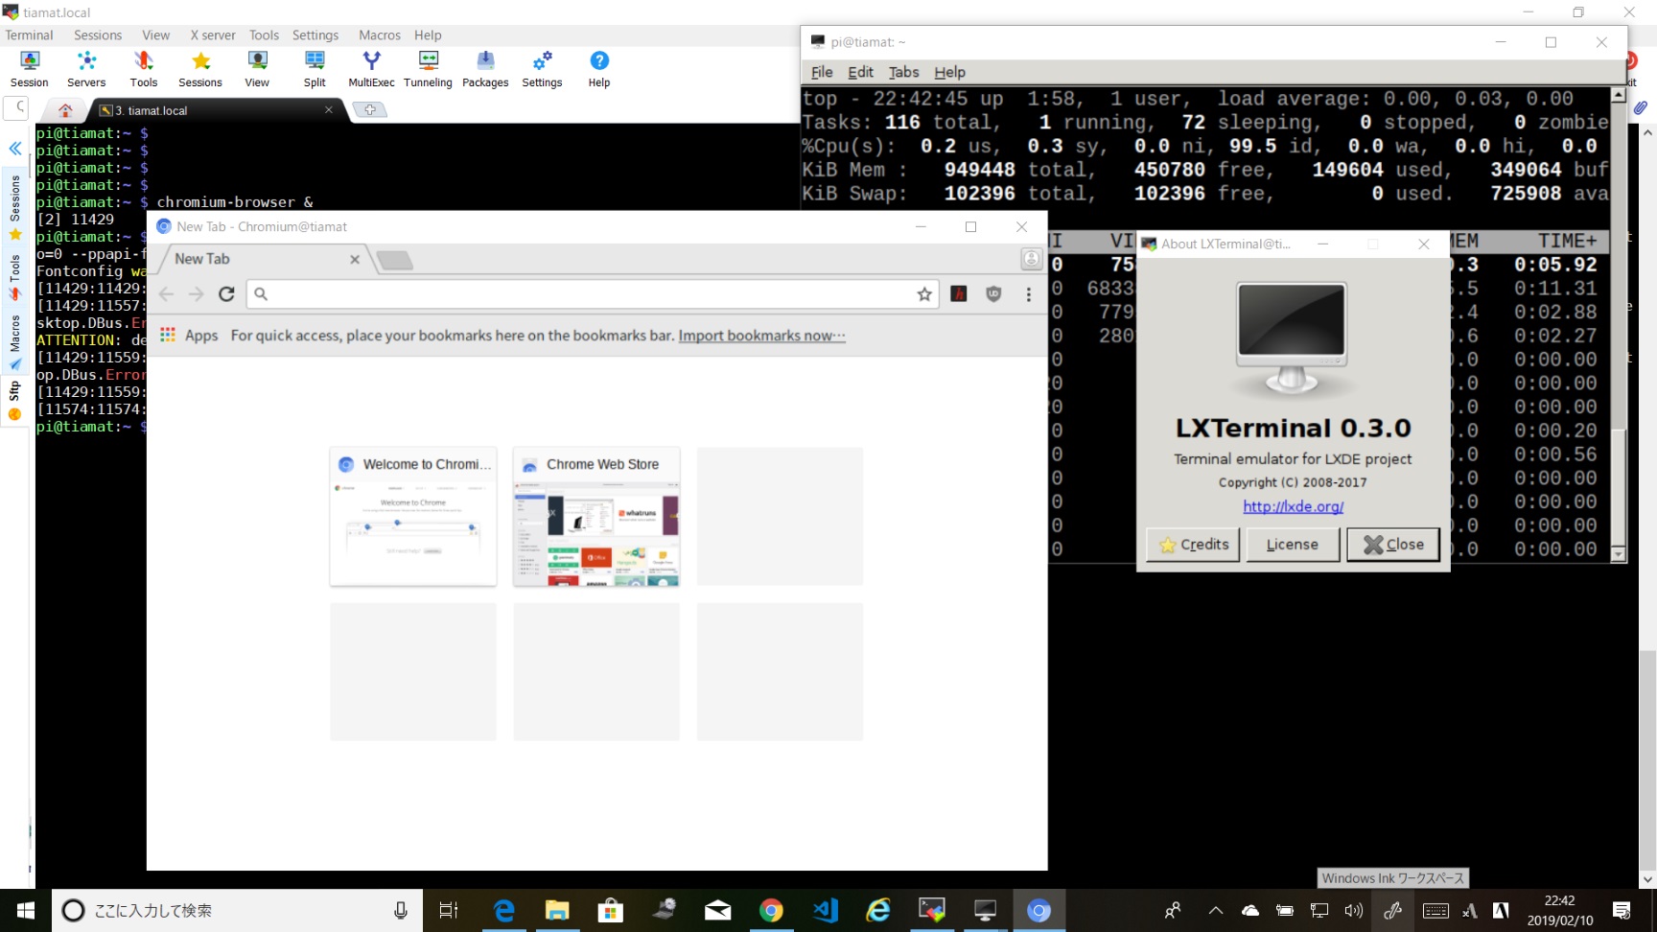This screenshot has width=1657, height=932.
Task: Open X server menu in MobaXterm
Action: click(213, 35)
